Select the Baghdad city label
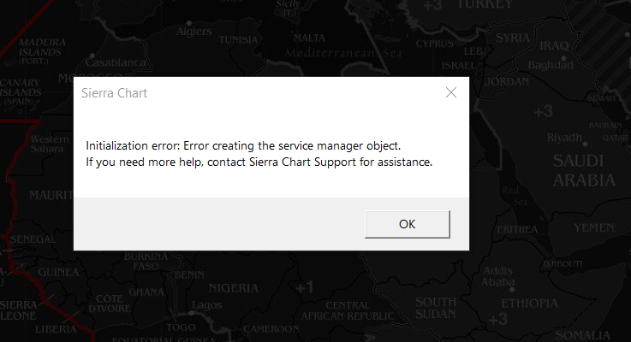Viewport: 631px width, 342px height. [x=550, y=65]
